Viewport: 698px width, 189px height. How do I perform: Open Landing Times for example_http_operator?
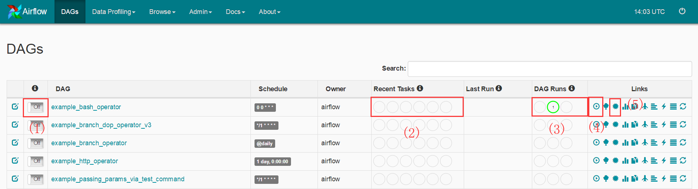coord(645,161)
